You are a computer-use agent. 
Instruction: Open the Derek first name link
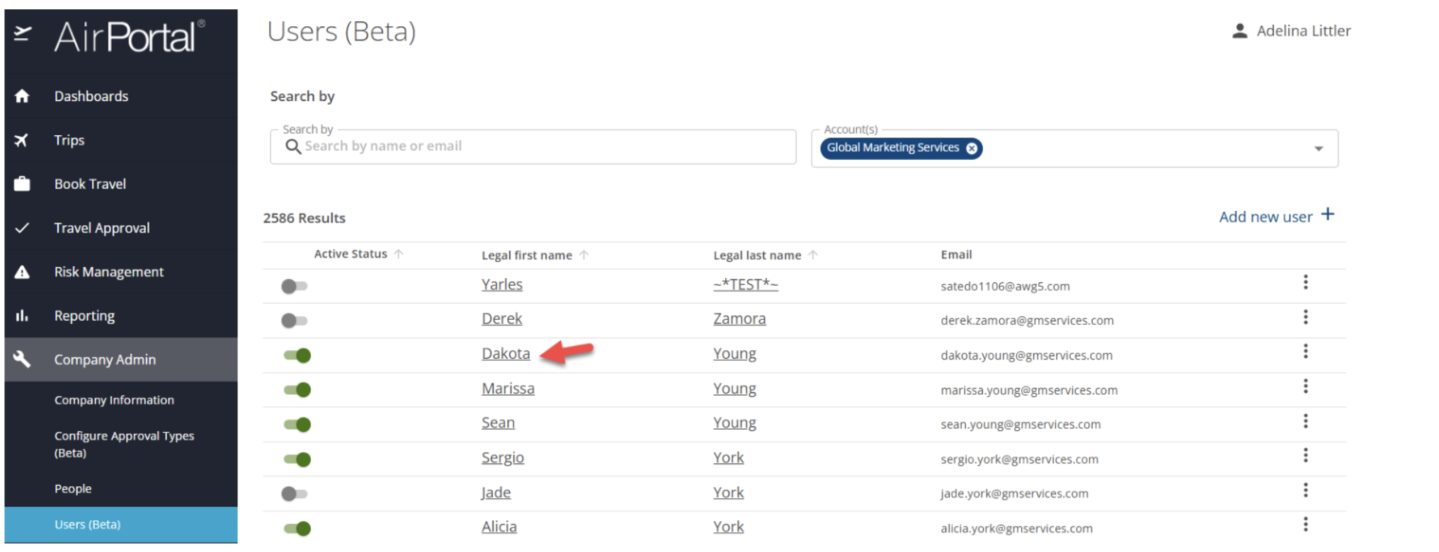point(502,319)
